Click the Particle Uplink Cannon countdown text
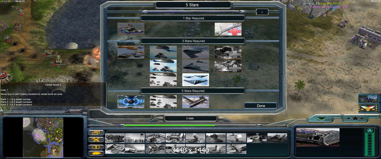Image resolution: width=381 pixels, height=159 pixels. [330, 7]
